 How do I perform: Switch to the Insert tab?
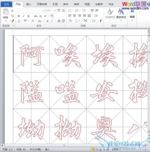(29, 4)
